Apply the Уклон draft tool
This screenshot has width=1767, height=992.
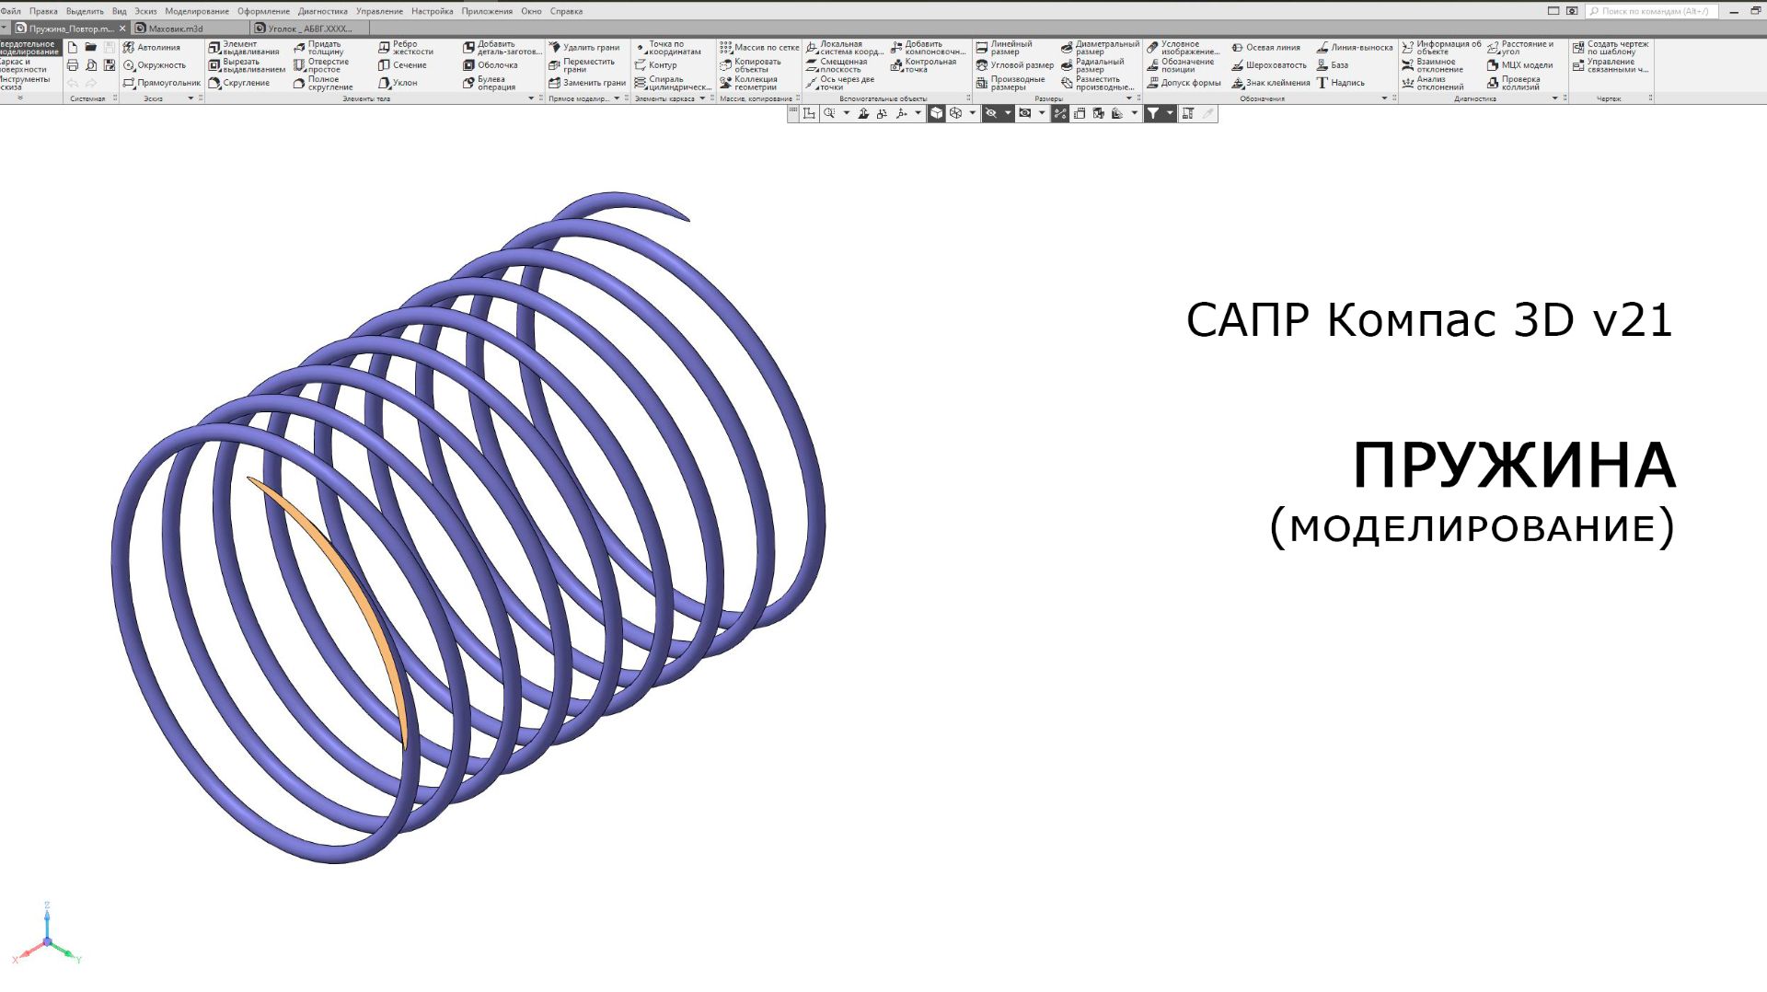coord(398,83)
